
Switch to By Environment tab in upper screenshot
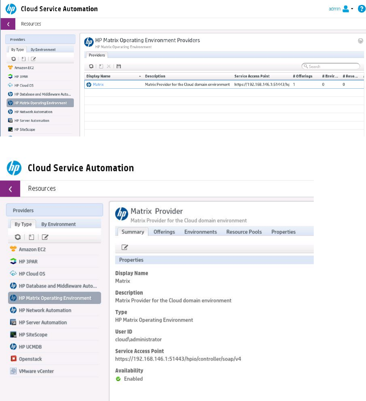[43, 50]
